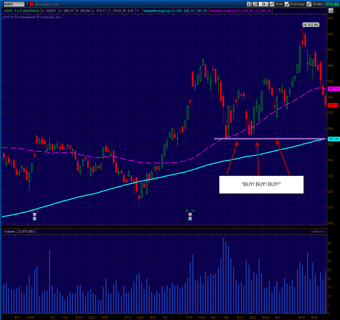Viewport: 340px width, 320px height.
Task: Click the eyedropper-with-arrow studies icon in the toolbar
Action: tap(249, 4)
